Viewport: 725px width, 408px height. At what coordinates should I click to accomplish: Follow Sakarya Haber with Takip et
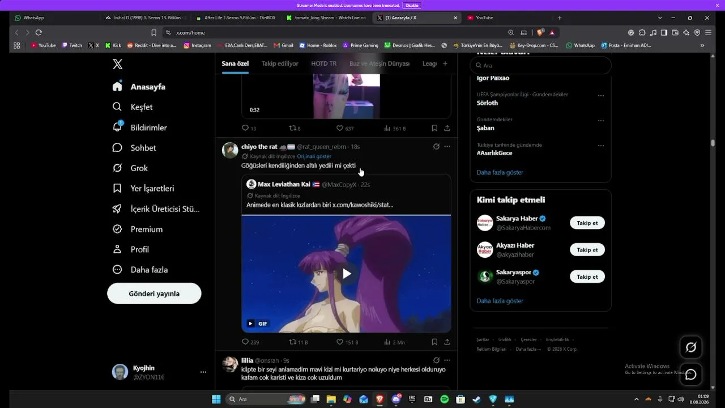pyautogui.click(x=587, y=223)
